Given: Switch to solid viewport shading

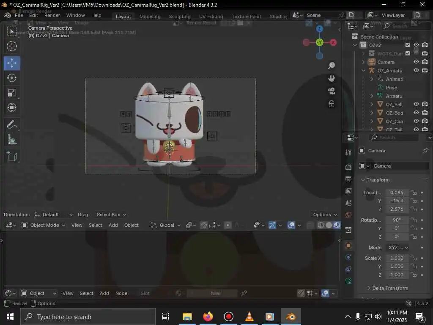Looking at the screenshot, I should pyautogui.click(x=329, y=225).
